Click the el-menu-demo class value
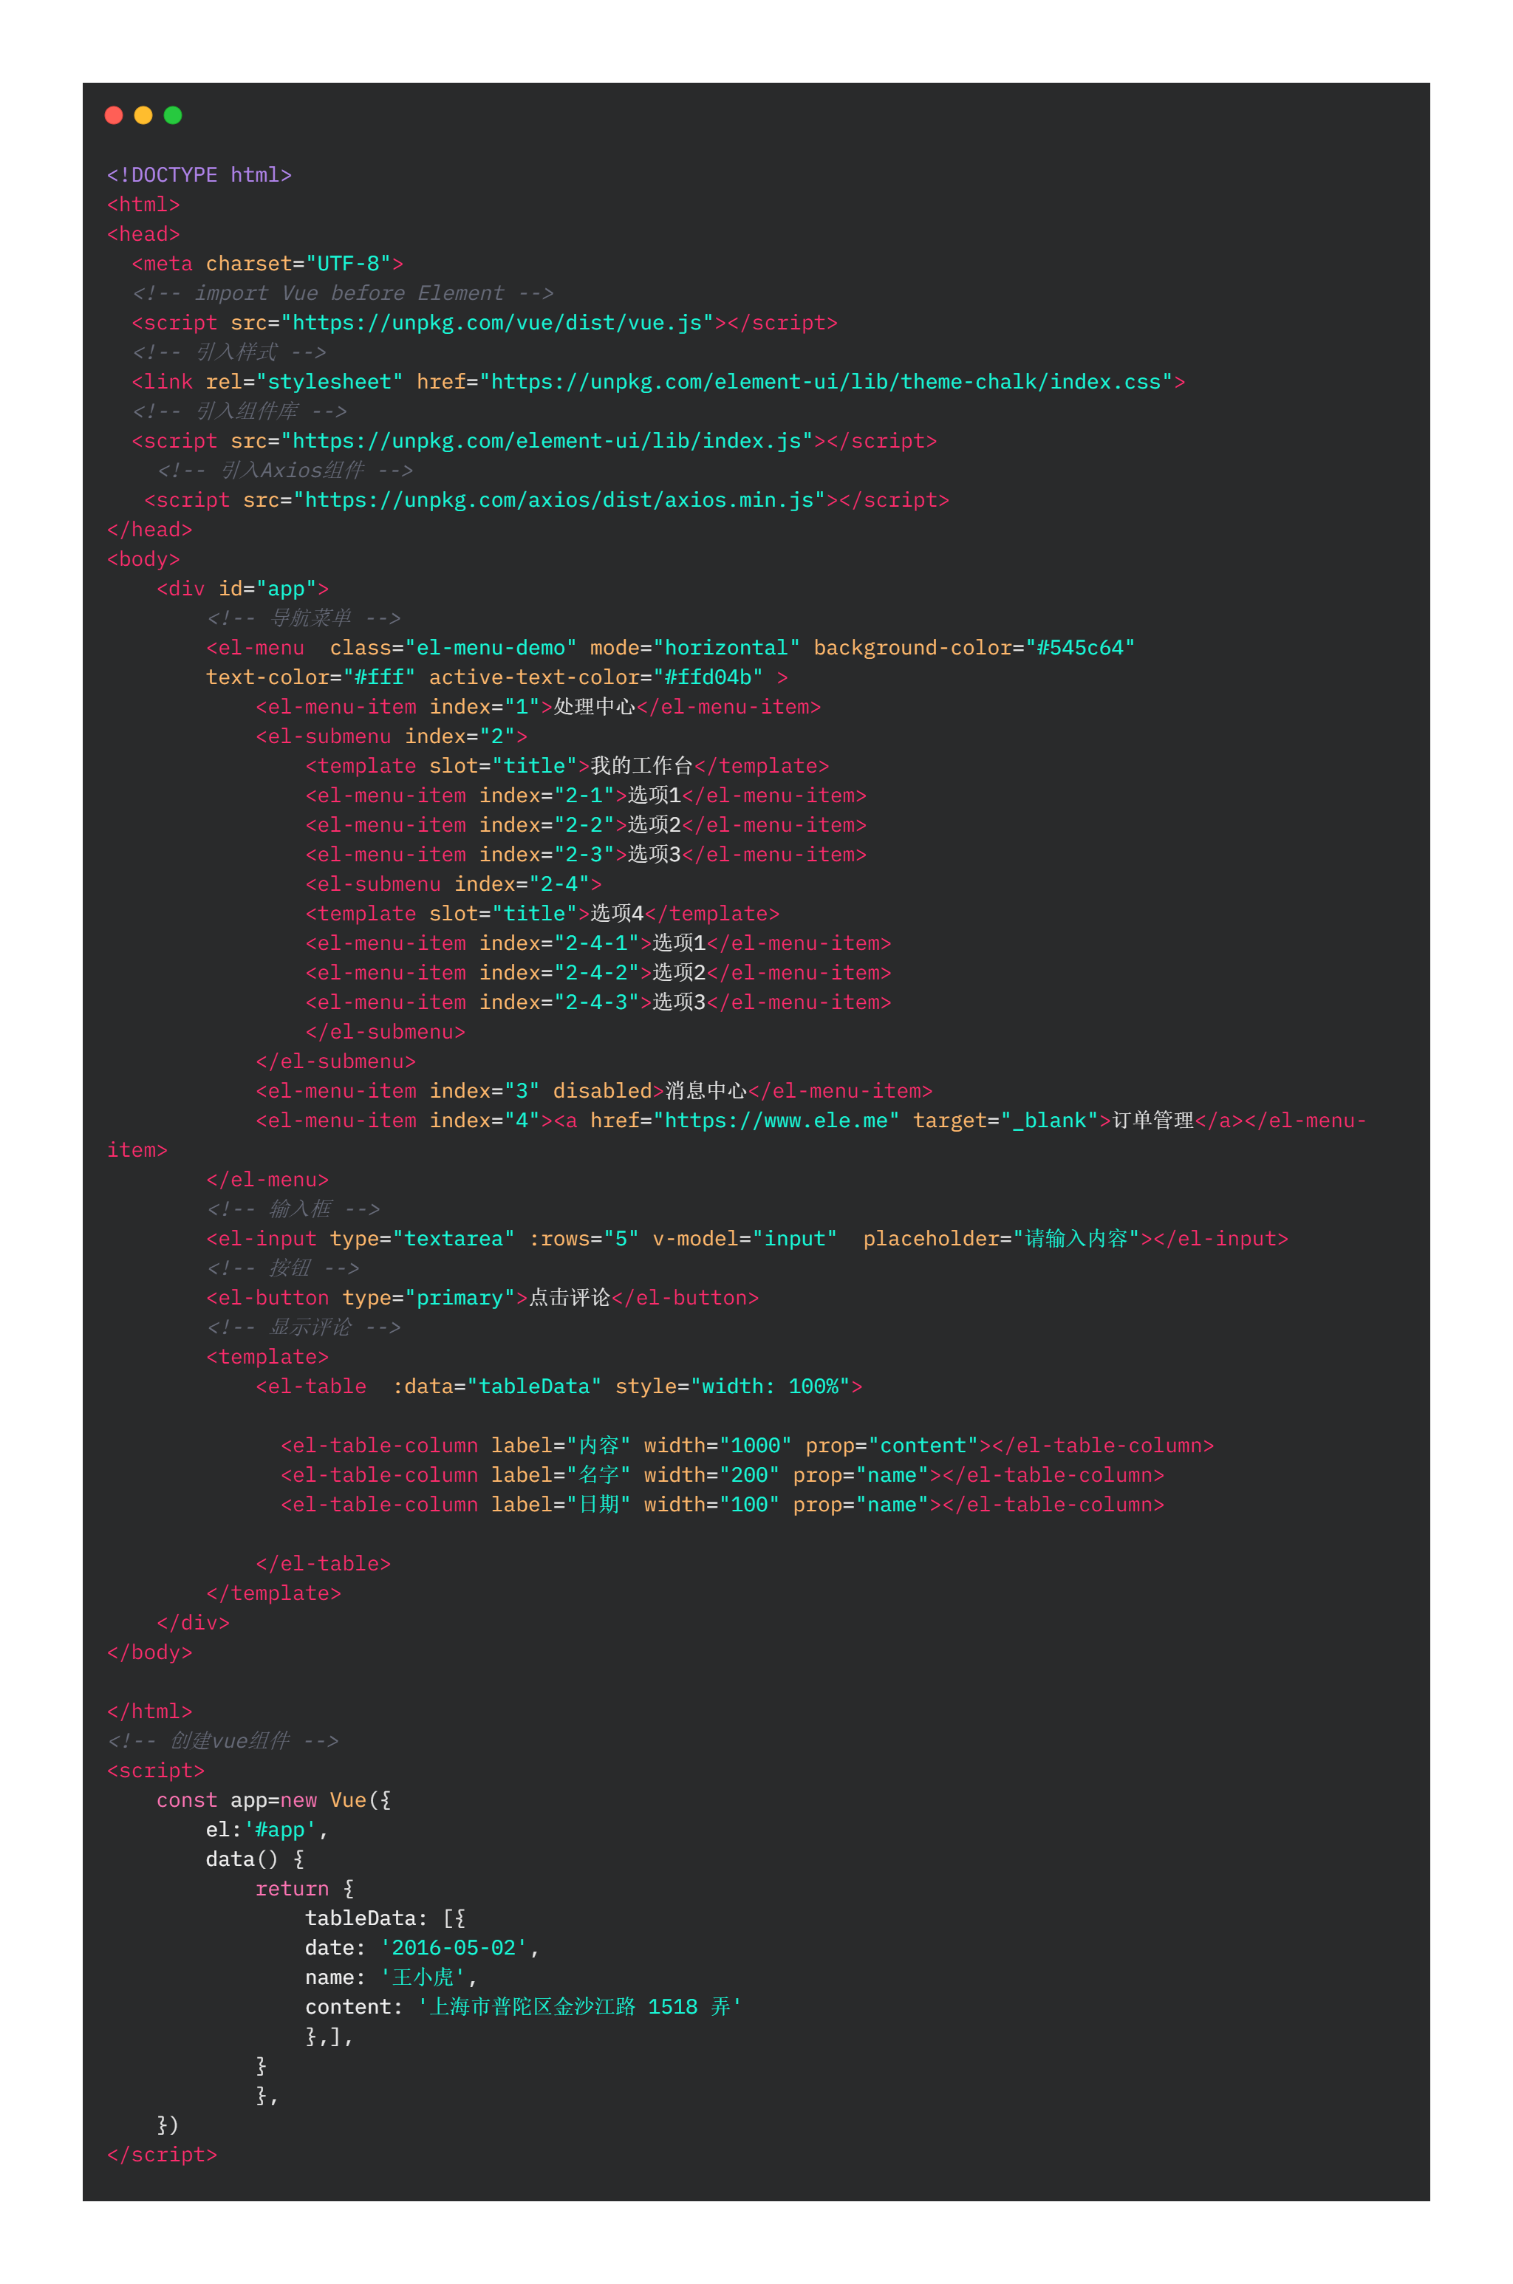 point(491,648)
